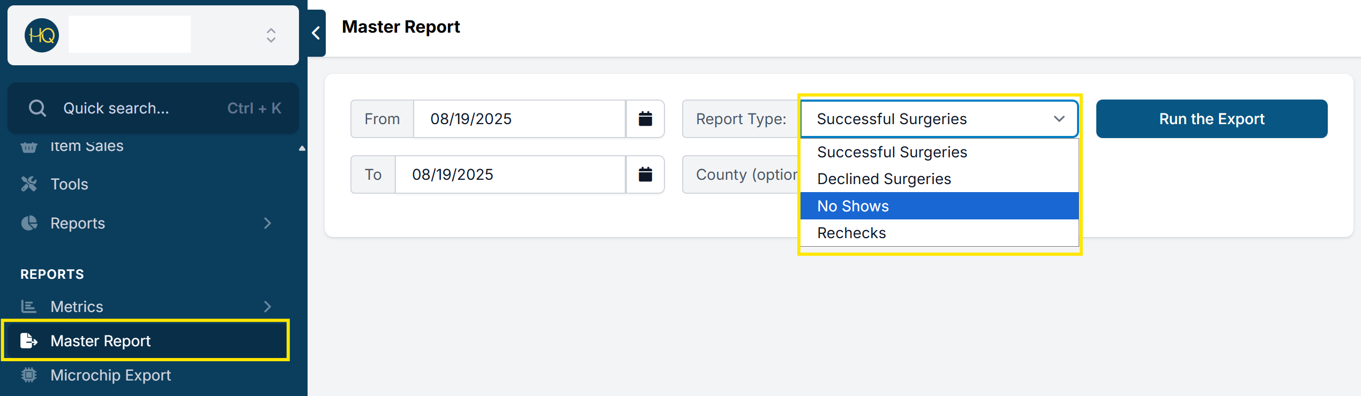This screenshot has height=396, width=1361.
Task: Toggle the Report Type dropdown
Action: click(x=939, y=119)
